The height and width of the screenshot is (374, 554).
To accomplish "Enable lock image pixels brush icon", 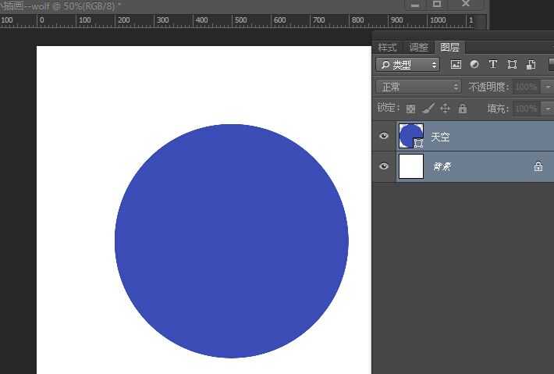I will click(428, 109).
